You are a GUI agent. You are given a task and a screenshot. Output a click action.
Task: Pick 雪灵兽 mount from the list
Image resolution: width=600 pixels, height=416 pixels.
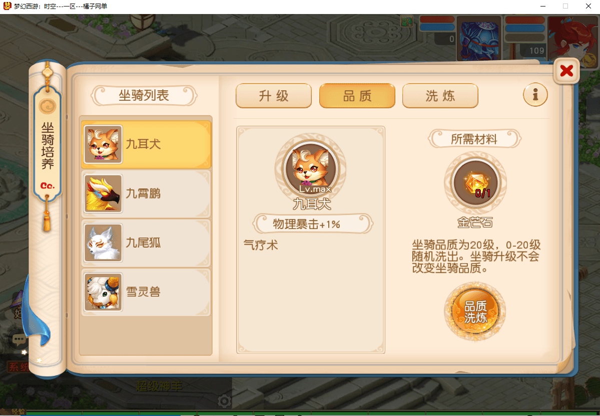tap(146, 292)
